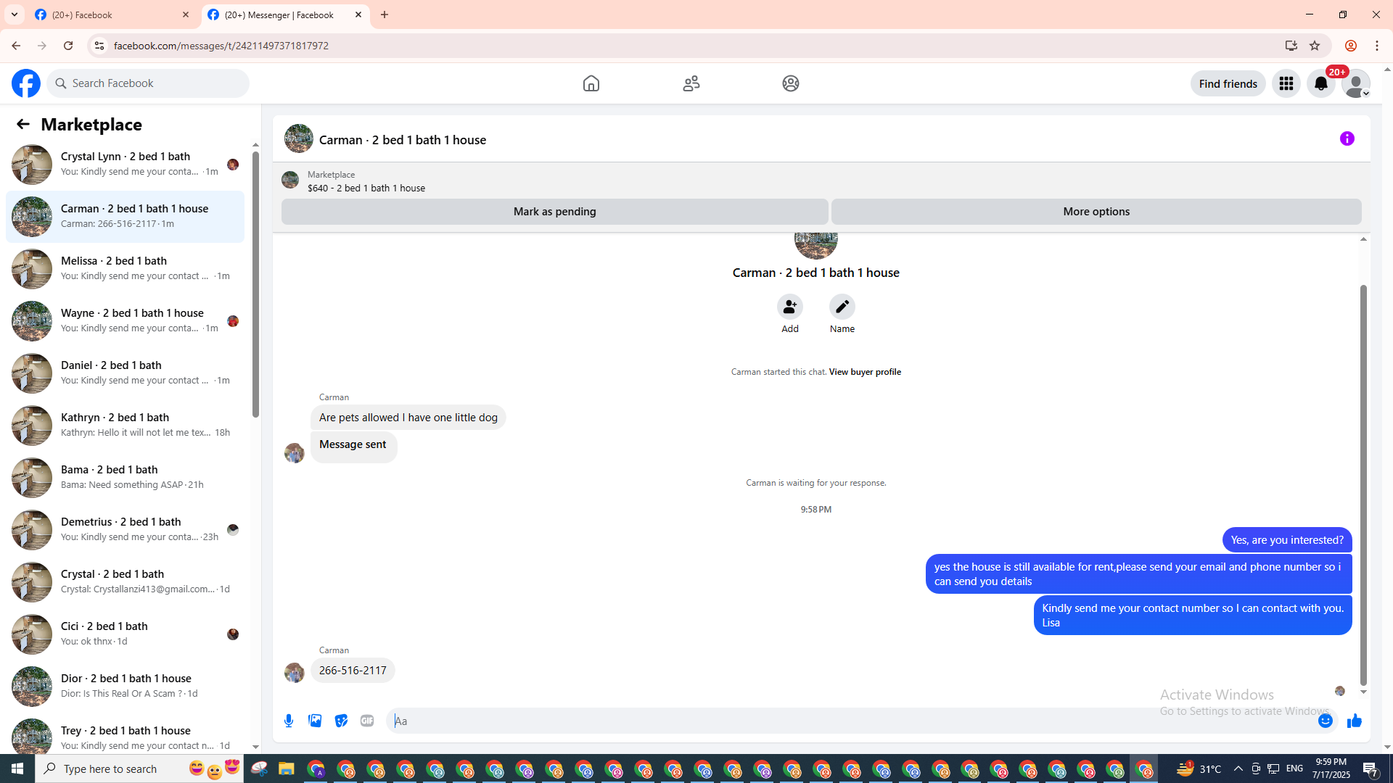Click the 'Yes, are you interested?' message

[1287, 540]
